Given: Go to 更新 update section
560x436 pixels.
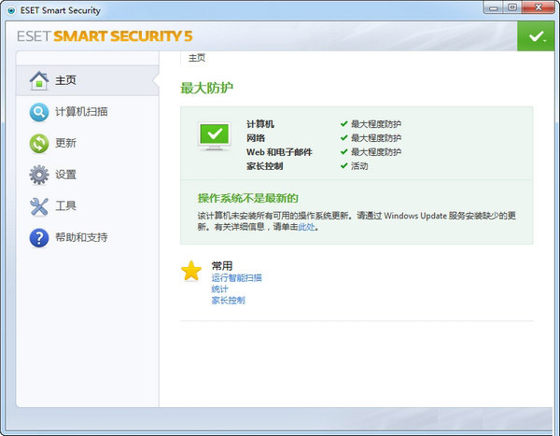Looking at the screenshot, I should click(65, 144).
